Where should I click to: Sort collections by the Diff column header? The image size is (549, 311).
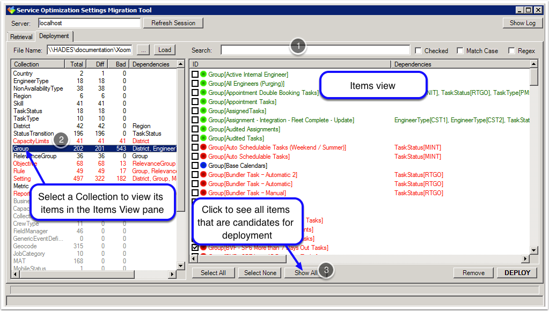(x=99, y=64)
